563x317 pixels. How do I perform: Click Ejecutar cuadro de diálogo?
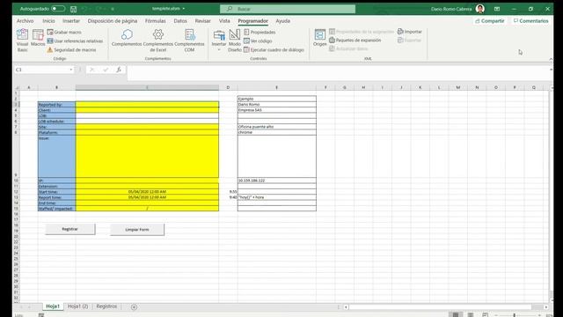tap(274, 50)
